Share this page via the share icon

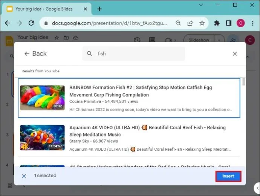190,23
